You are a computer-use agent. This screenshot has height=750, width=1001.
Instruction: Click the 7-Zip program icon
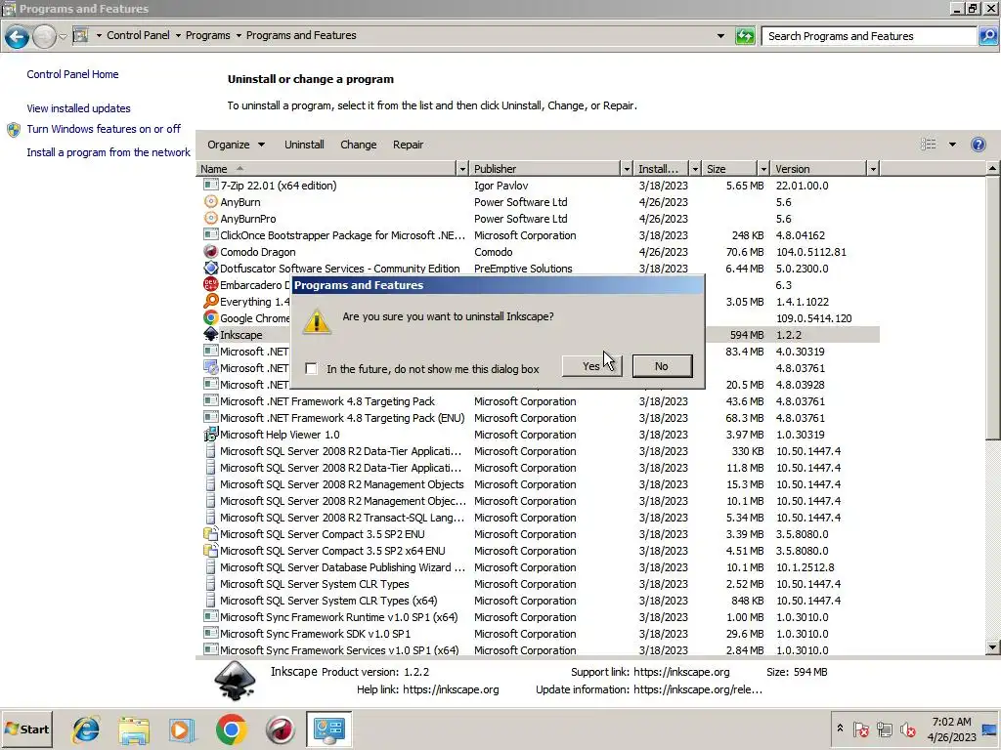pos(210,185)
